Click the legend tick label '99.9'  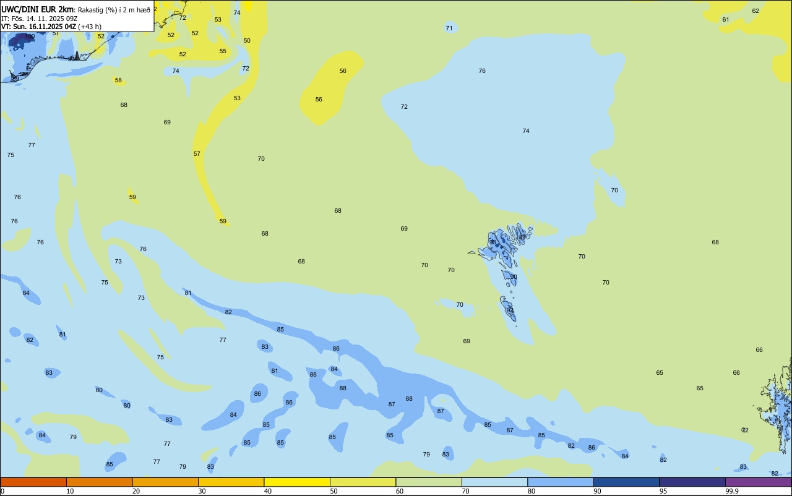pyautogui.click(x=732, y=491)
